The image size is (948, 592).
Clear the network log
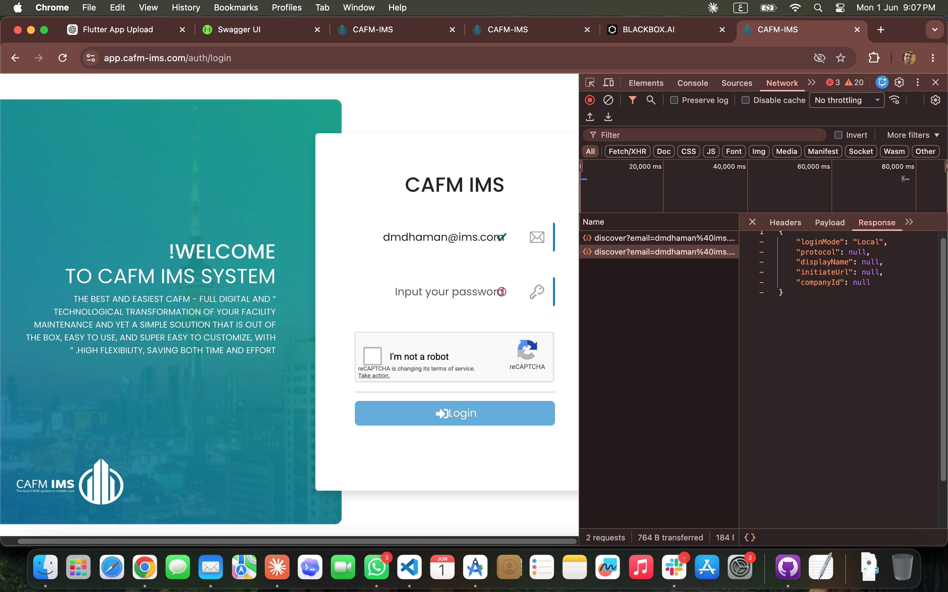pyautogui.click(x=608, y=100)
